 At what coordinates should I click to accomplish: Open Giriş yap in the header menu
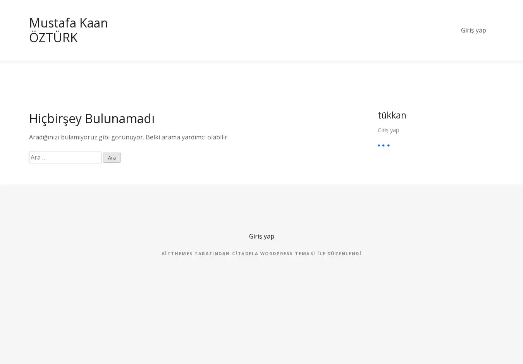click(x=473, y=30)
